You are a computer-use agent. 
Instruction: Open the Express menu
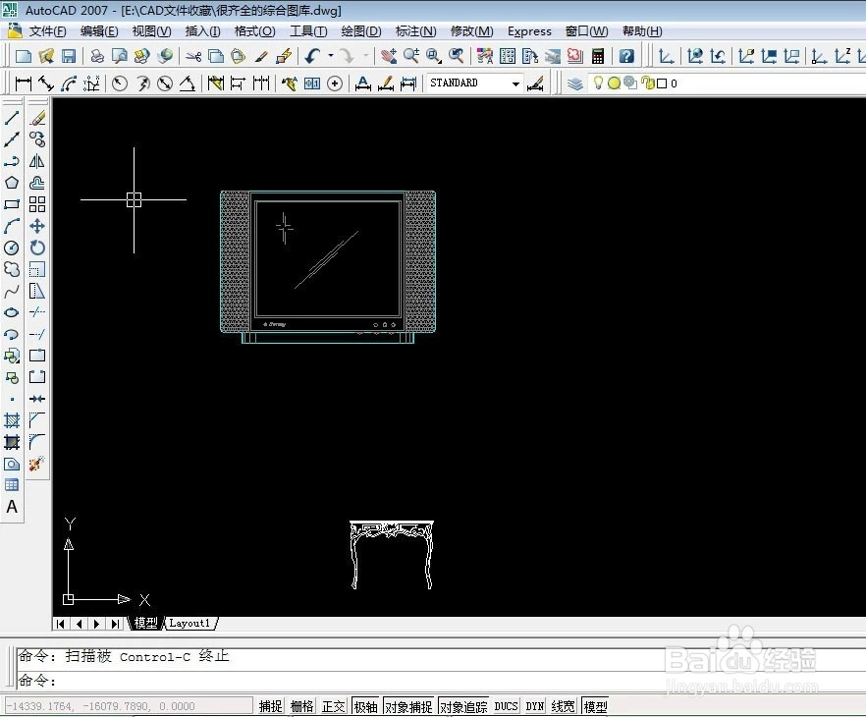tap(529, 31)
